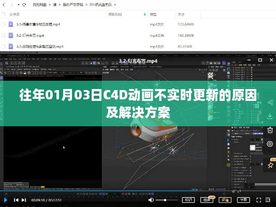Enter fullscreen mode with the fullscreen icon
Viewport: 276px width, 207px height.
(x=258, y=200)
